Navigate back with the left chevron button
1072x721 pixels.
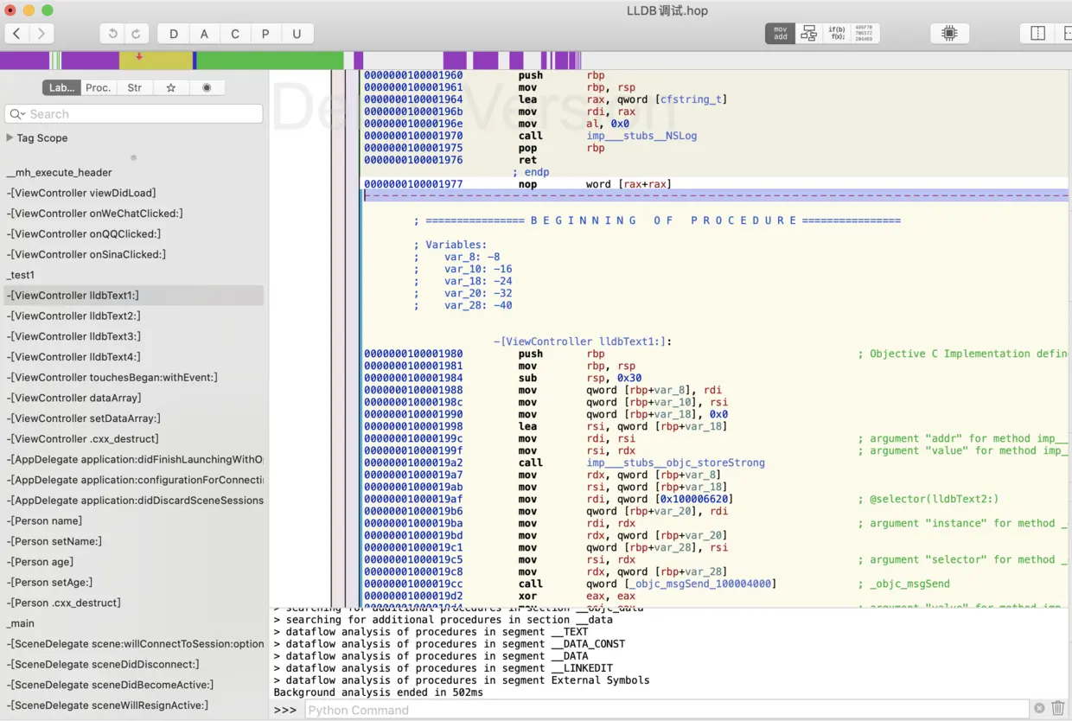tap(16, 33)
